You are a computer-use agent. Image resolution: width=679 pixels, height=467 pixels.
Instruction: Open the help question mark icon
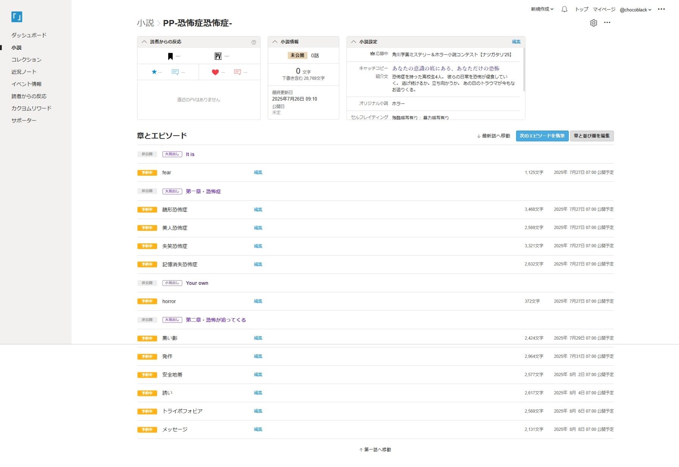coord(254,42)
